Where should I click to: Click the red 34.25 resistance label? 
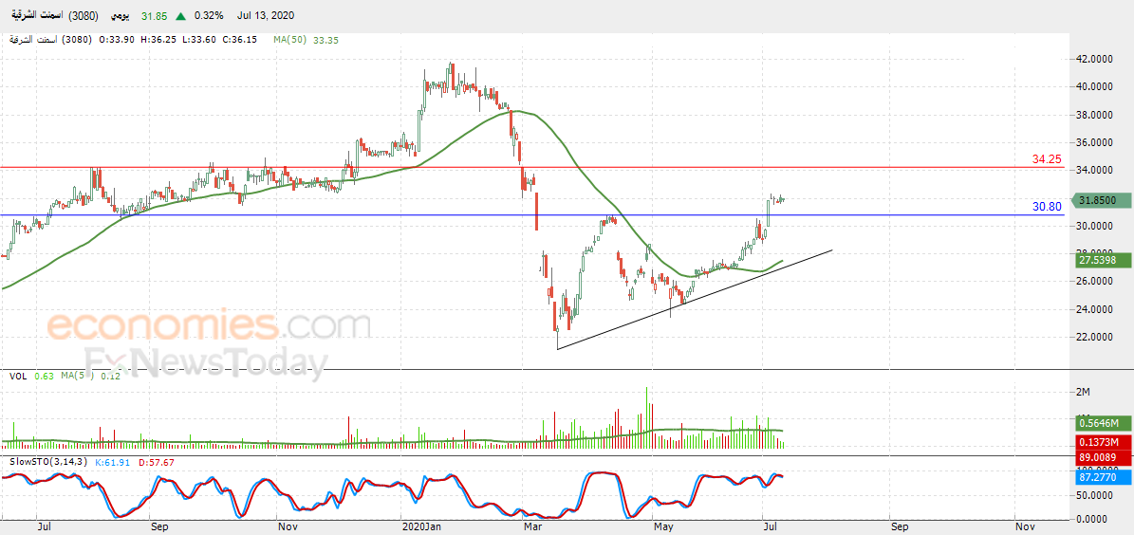1046,158
